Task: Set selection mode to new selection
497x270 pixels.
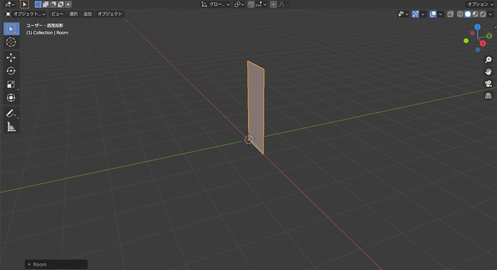Action: [38, 5]
